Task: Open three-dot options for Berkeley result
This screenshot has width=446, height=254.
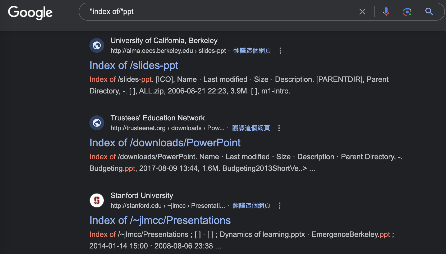Action: coord(280,51)
